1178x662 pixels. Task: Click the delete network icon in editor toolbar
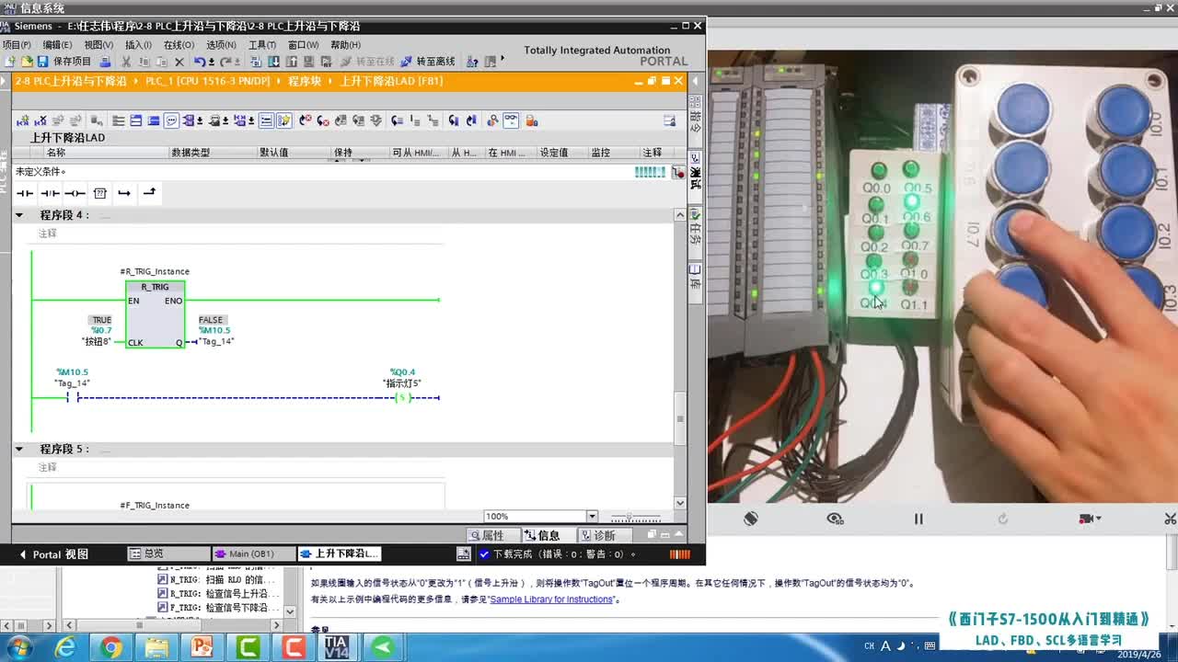(x=40, y=120)
